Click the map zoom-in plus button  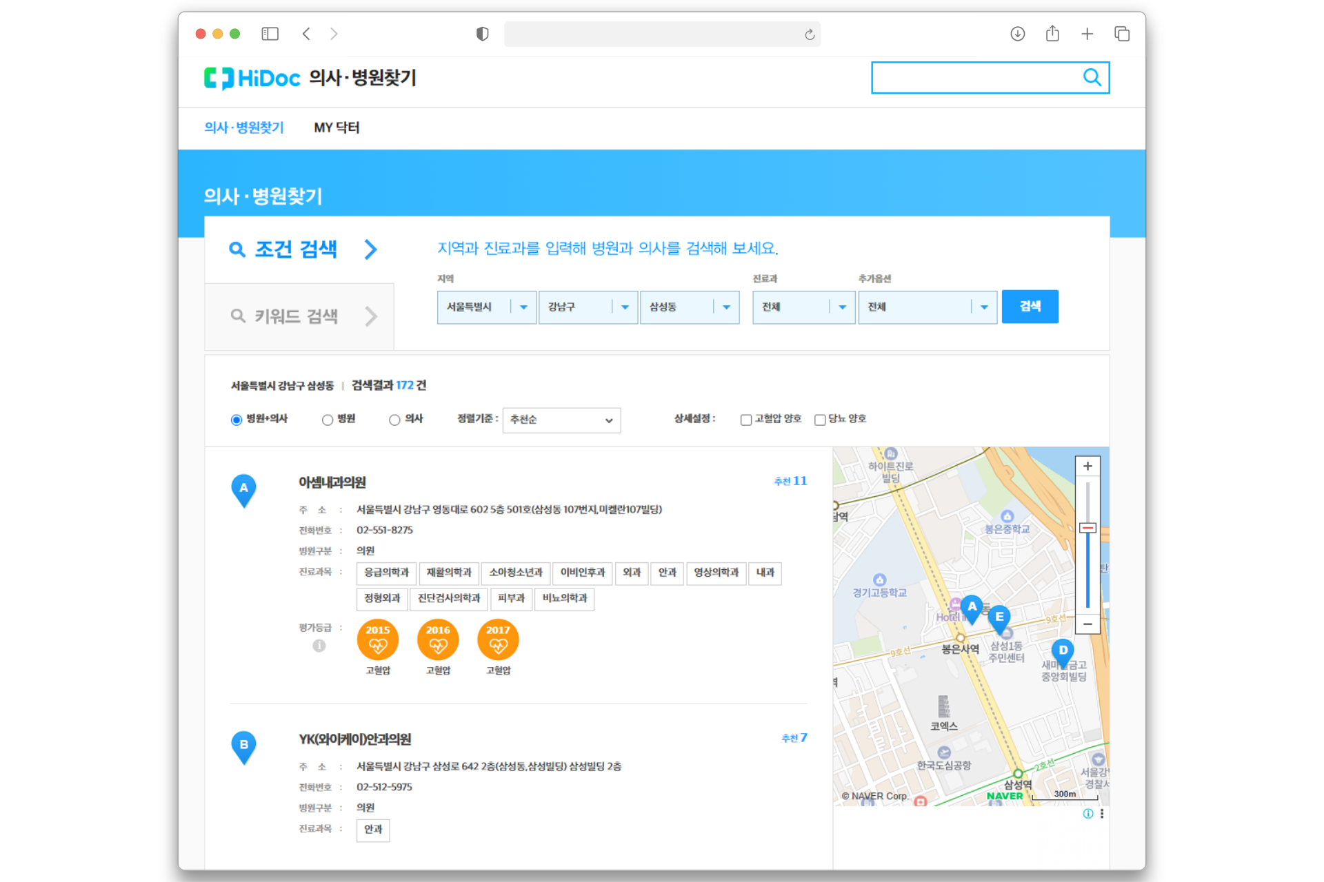1087,466
